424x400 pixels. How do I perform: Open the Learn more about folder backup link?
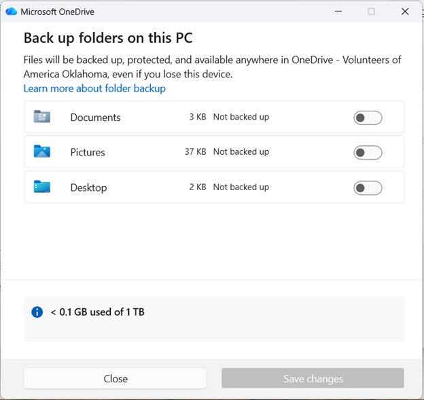pyautogui.click(x=94, y=88)
